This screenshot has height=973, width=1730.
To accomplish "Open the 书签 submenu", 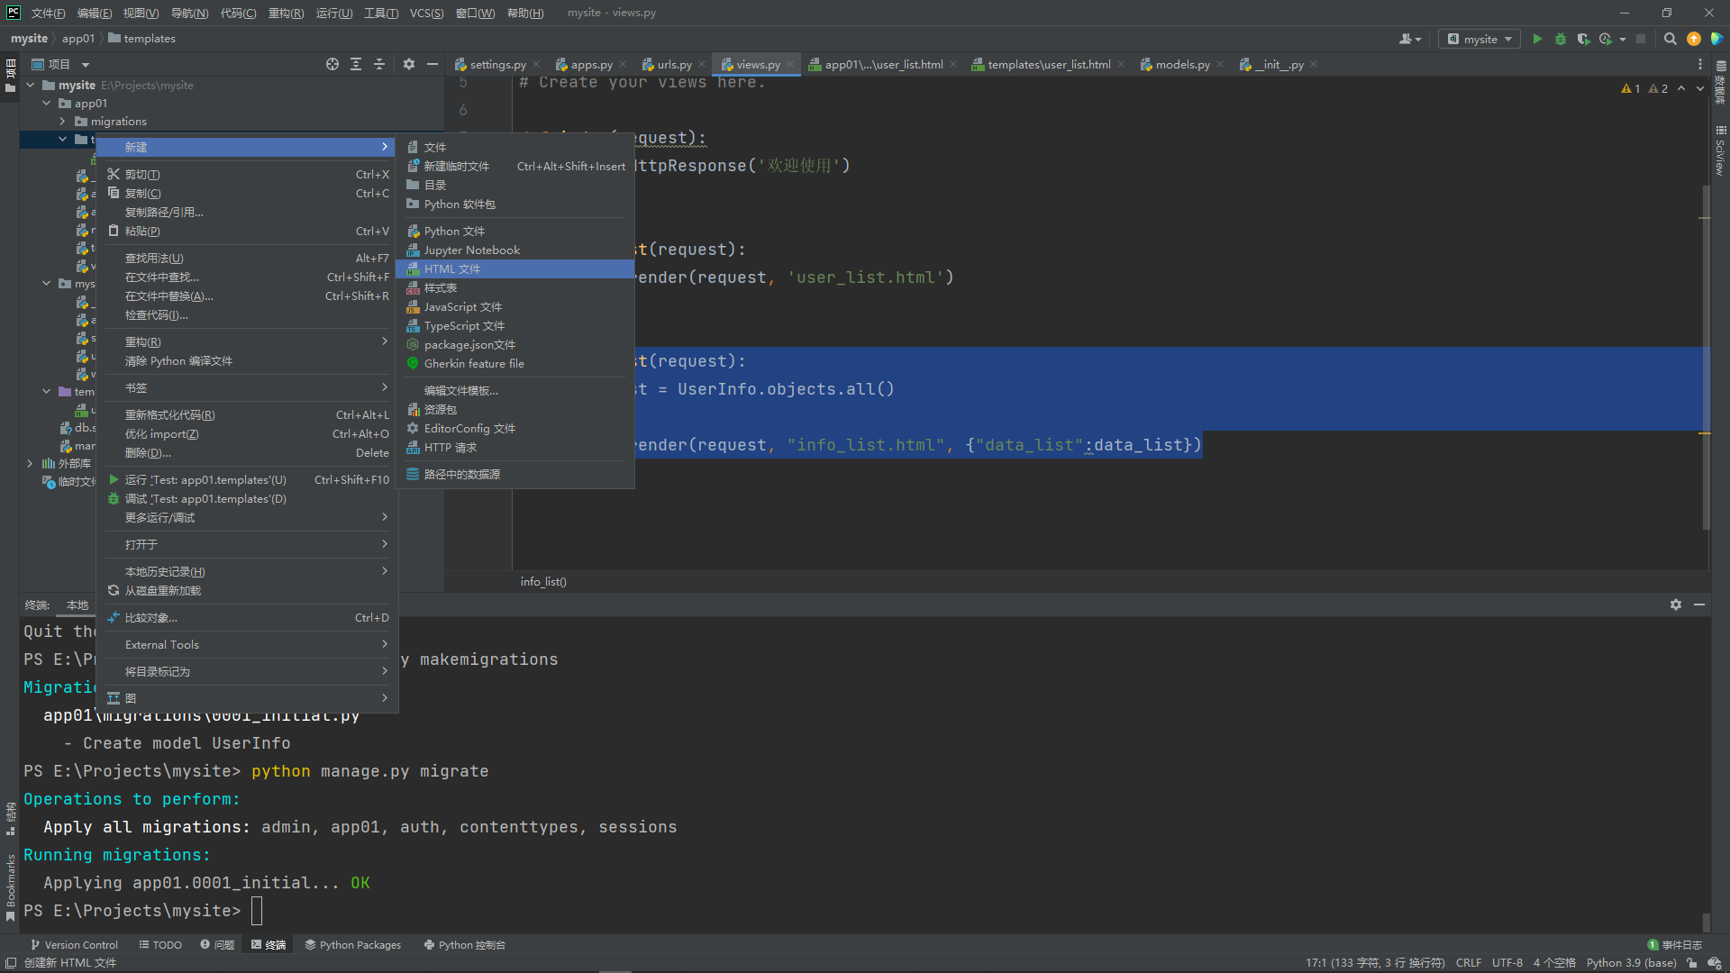I will (x=248, y=387).
